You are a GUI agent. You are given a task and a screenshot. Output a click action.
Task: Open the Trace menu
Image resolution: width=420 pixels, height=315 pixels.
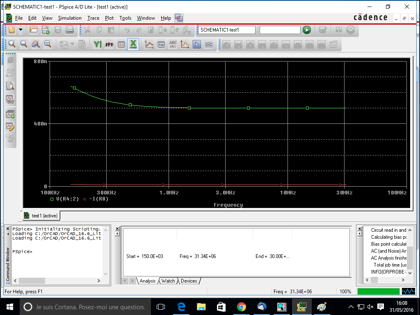[93, 18]
